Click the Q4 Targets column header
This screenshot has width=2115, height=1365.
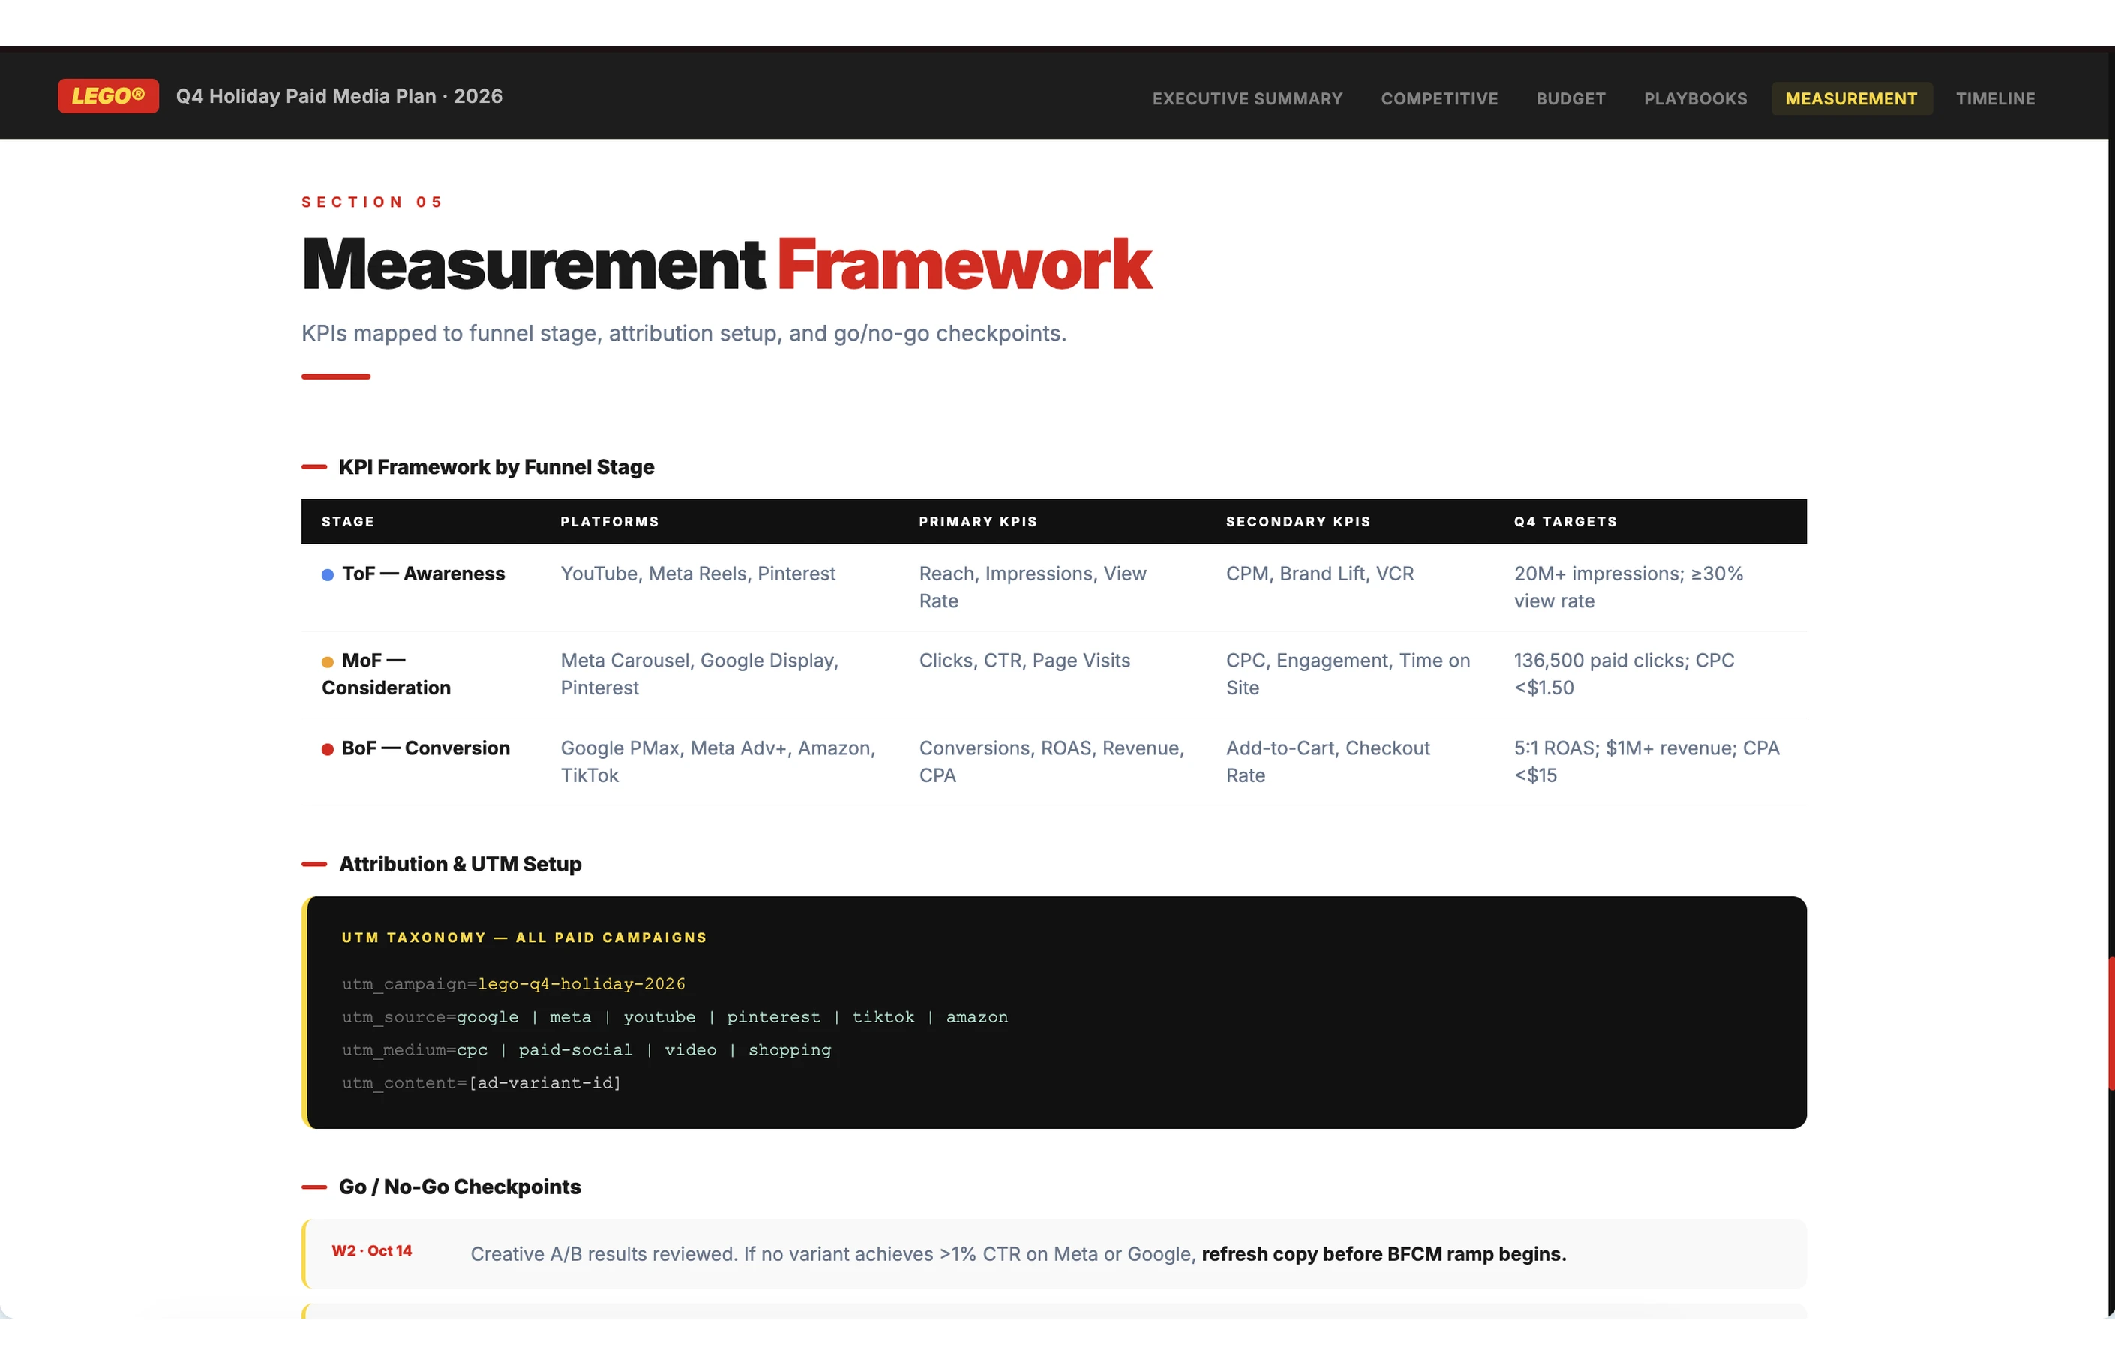[1564, 522]
